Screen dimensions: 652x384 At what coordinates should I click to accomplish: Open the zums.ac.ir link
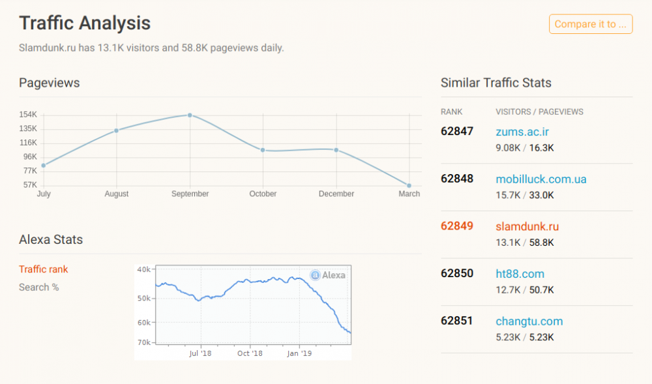(x=522, y=132)
